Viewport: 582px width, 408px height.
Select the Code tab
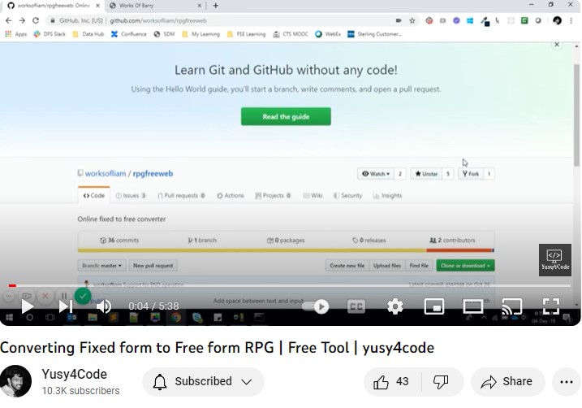pos(94,195)
